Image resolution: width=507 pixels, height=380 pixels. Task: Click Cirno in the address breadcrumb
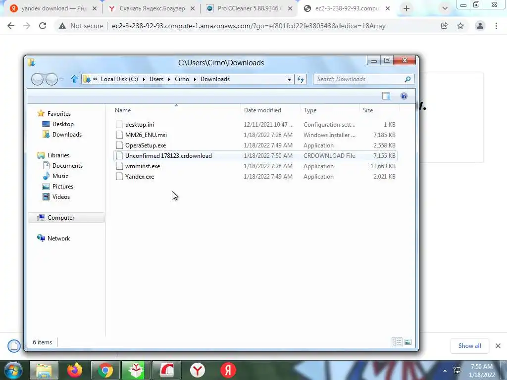pos(182,79)
